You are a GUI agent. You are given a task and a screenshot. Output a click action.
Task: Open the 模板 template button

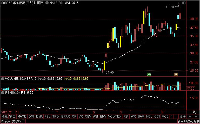point(183,116)
